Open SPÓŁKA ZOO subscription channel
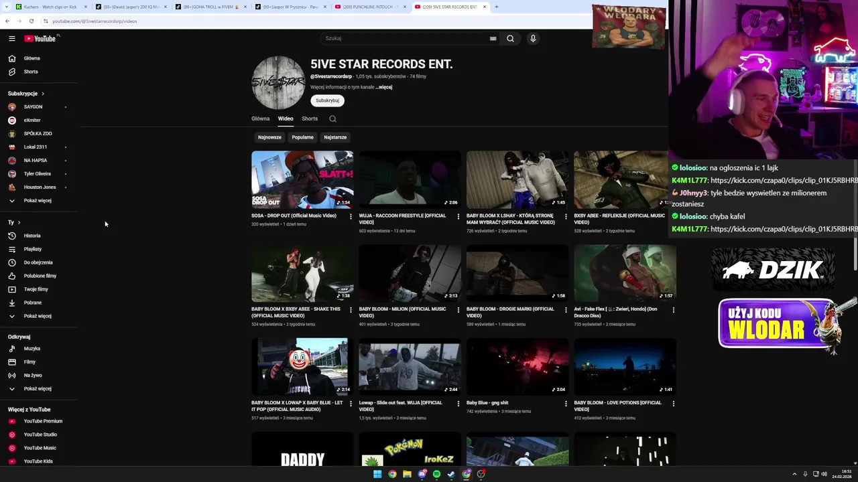858x482 pixels. click(x=38, y=134)
